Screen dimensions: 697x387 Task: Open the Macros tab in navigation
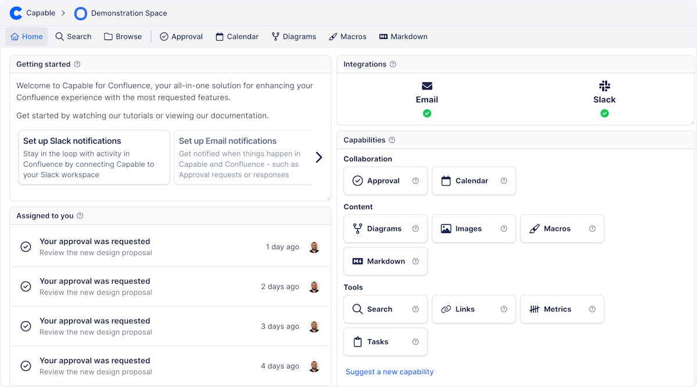coord(347,37)
